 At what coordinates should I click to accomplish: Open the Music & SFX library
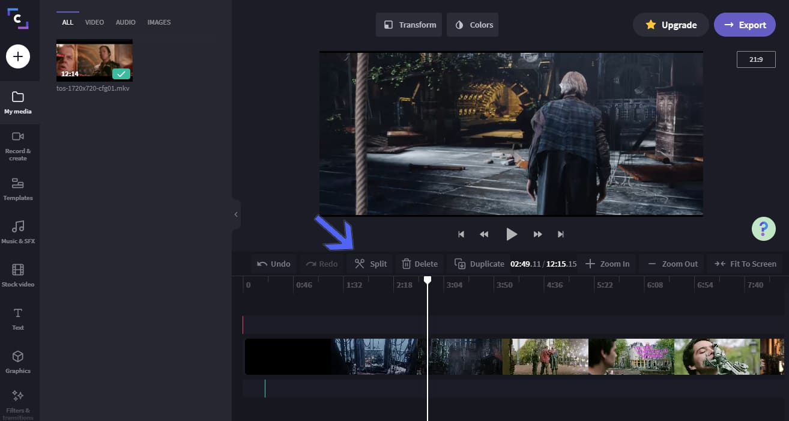(18, 232)
